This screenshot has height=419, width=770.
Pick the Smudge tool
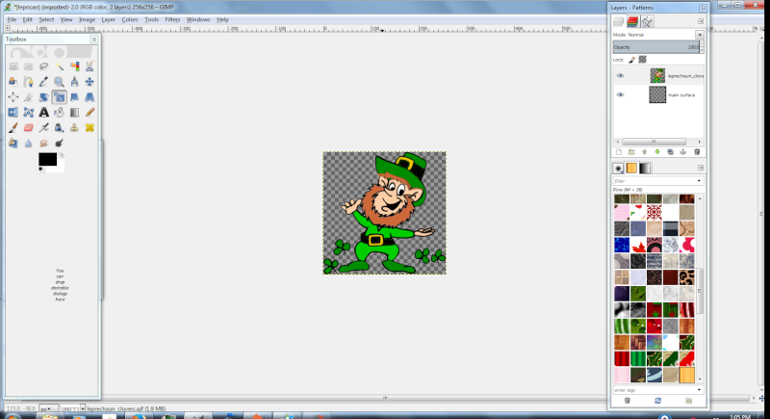click(x=43, y=143)
